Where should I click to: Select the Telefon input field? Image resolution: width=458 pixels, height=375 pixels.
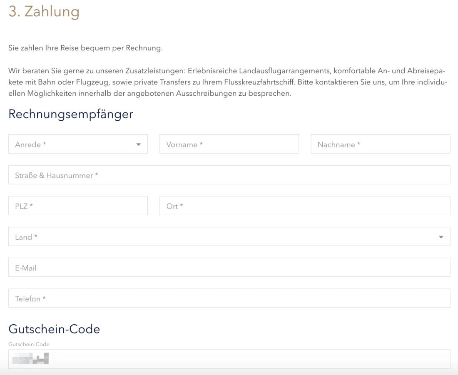229,298
